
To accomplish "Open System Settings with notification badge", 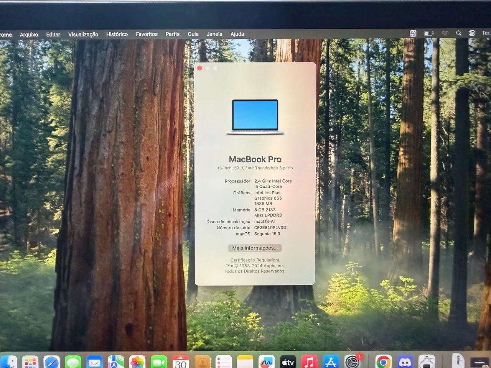I will 353,362.
